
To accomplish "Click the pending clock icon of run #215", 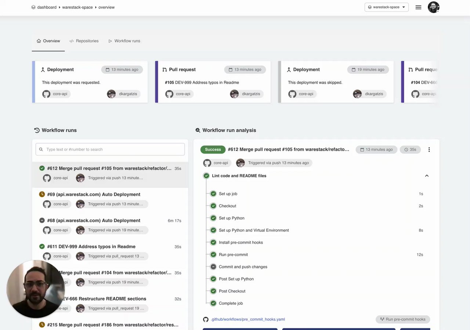I will click(x=42, y=324).
